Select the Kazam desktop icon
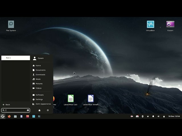The width and height of the screenshot is (182, 136). (x=170, y=26)
